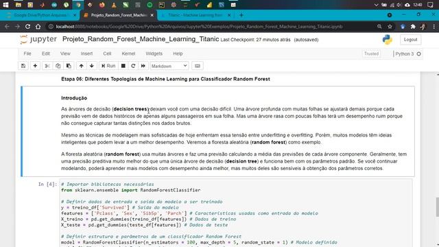Click the localhost address bar

tap(199, 27)
